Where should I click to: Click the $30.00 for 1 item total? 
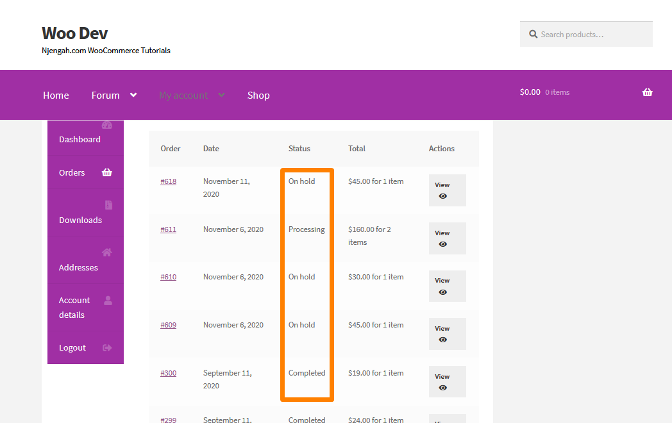click(376, 277)
